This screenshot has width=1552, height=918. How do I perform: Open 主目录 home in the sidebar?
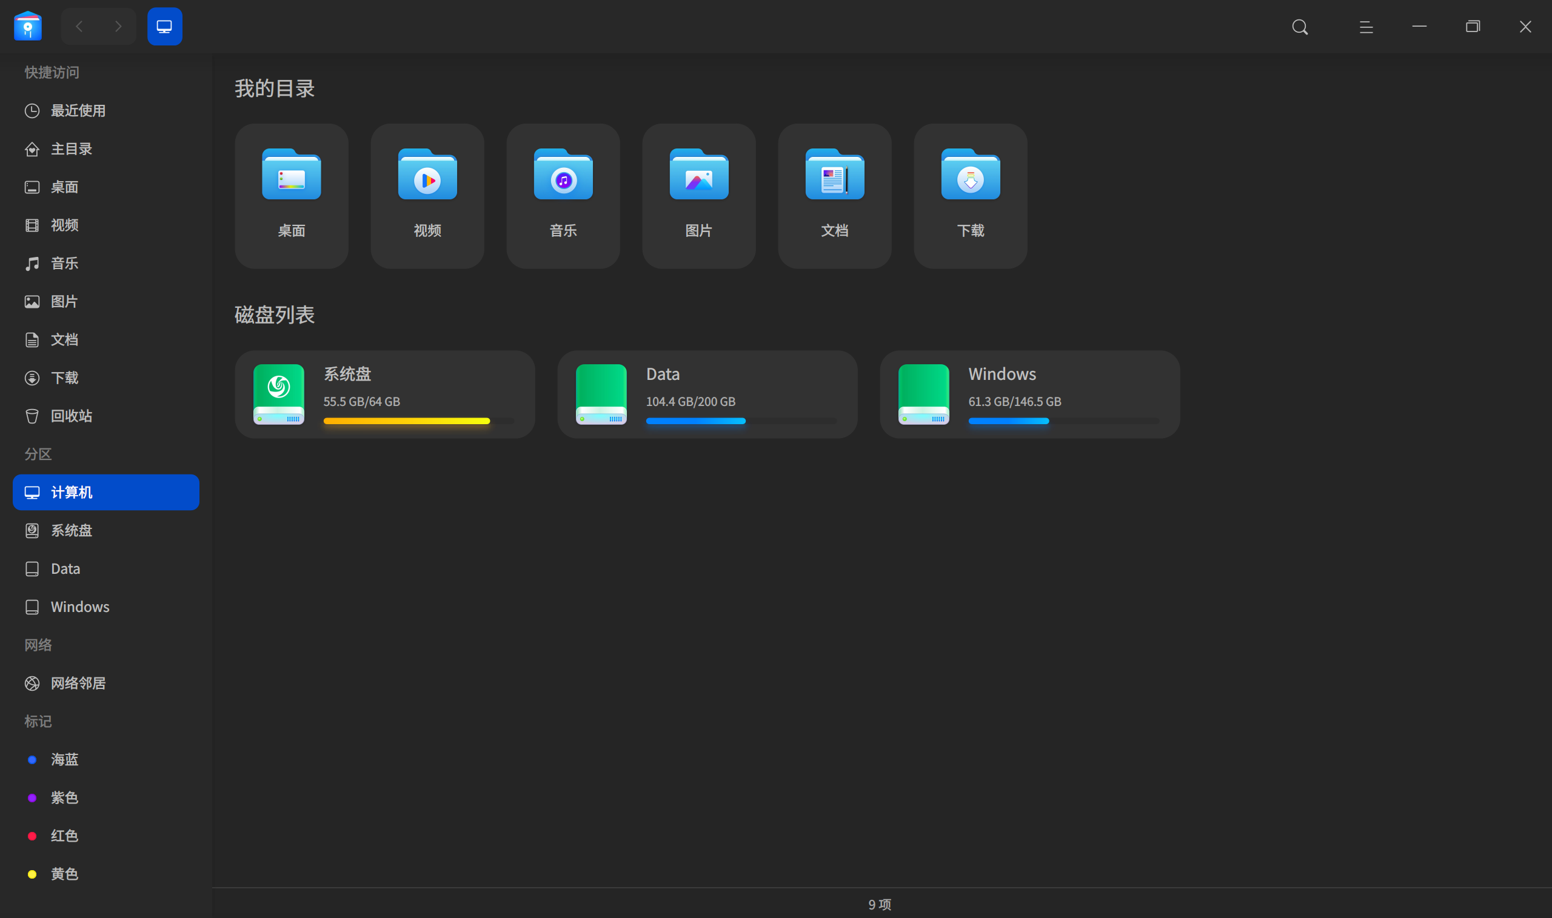tap(106, 149)
